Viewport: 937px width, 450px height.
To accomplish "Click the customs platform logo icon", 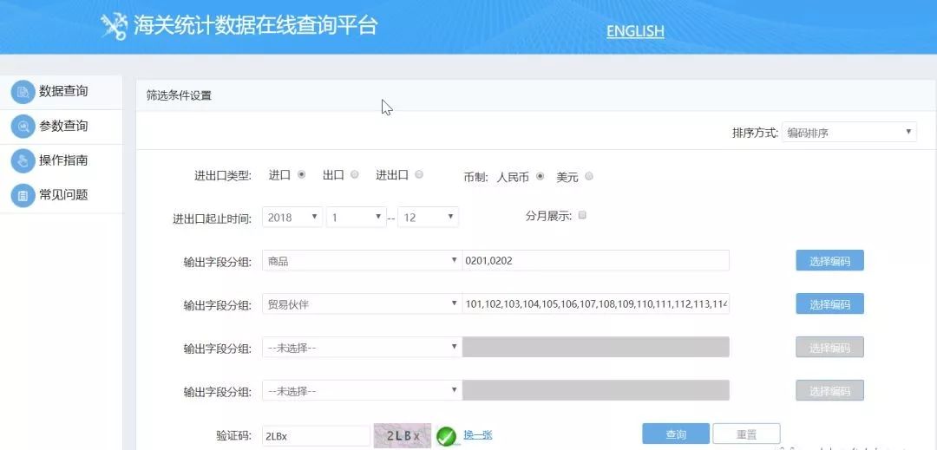I will (114, 26).
